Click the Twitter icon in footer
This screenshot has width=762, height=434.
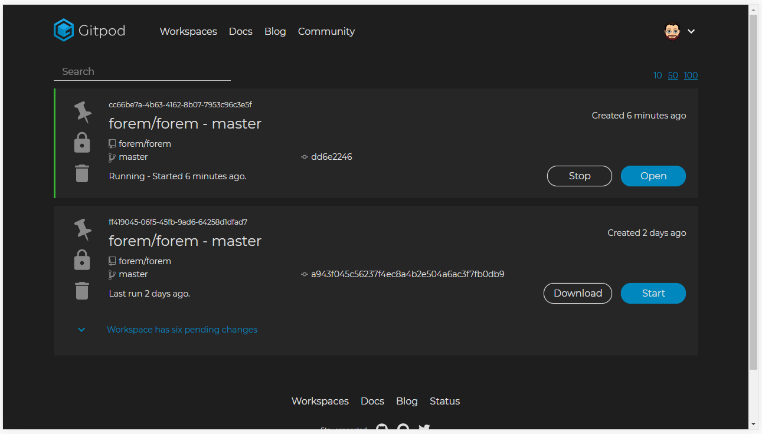pos(424,428)
